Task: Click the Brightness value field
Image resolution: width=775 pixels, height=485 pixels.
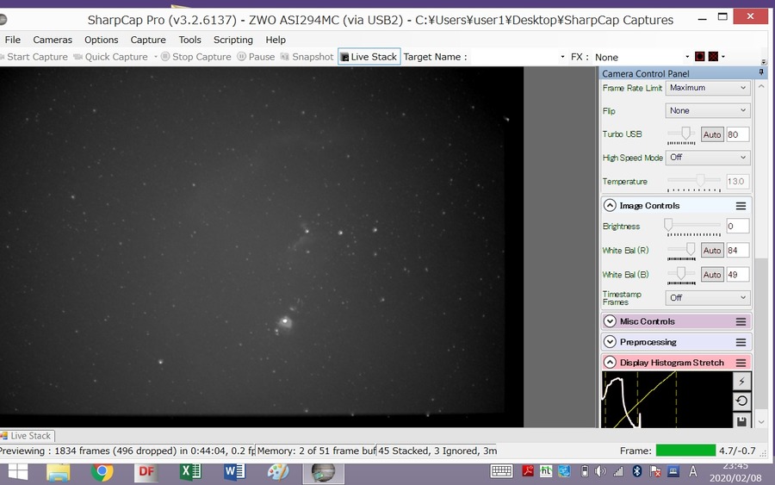Action: point(737,226)
